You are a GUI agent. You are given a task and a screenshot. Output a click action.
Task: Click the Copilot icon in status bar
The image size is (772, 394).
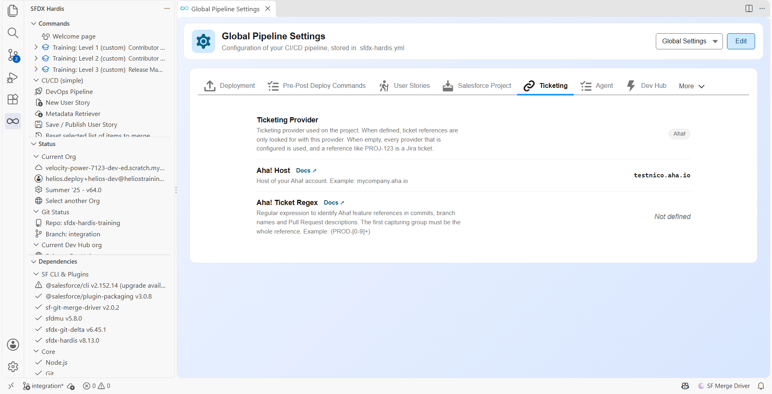tap(685, 386)
